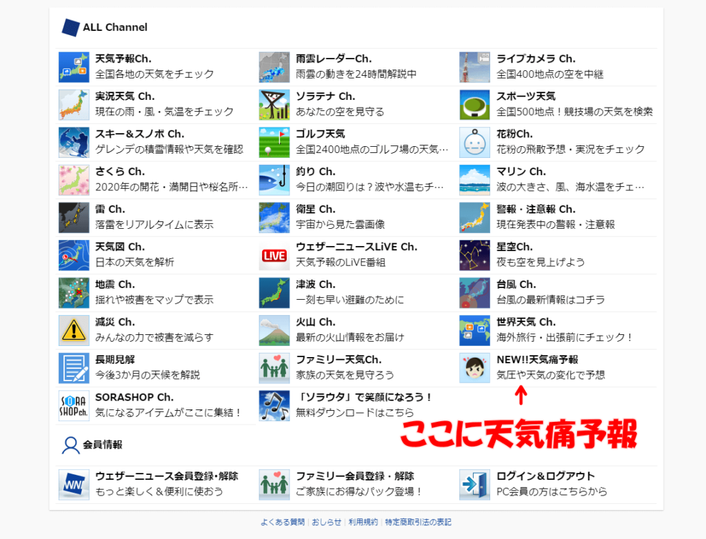The height and width of the screenshot is (539, 706).
Task: Click the ウェザーニュース会員登録 WNI icon
Action: pos(74,485)
